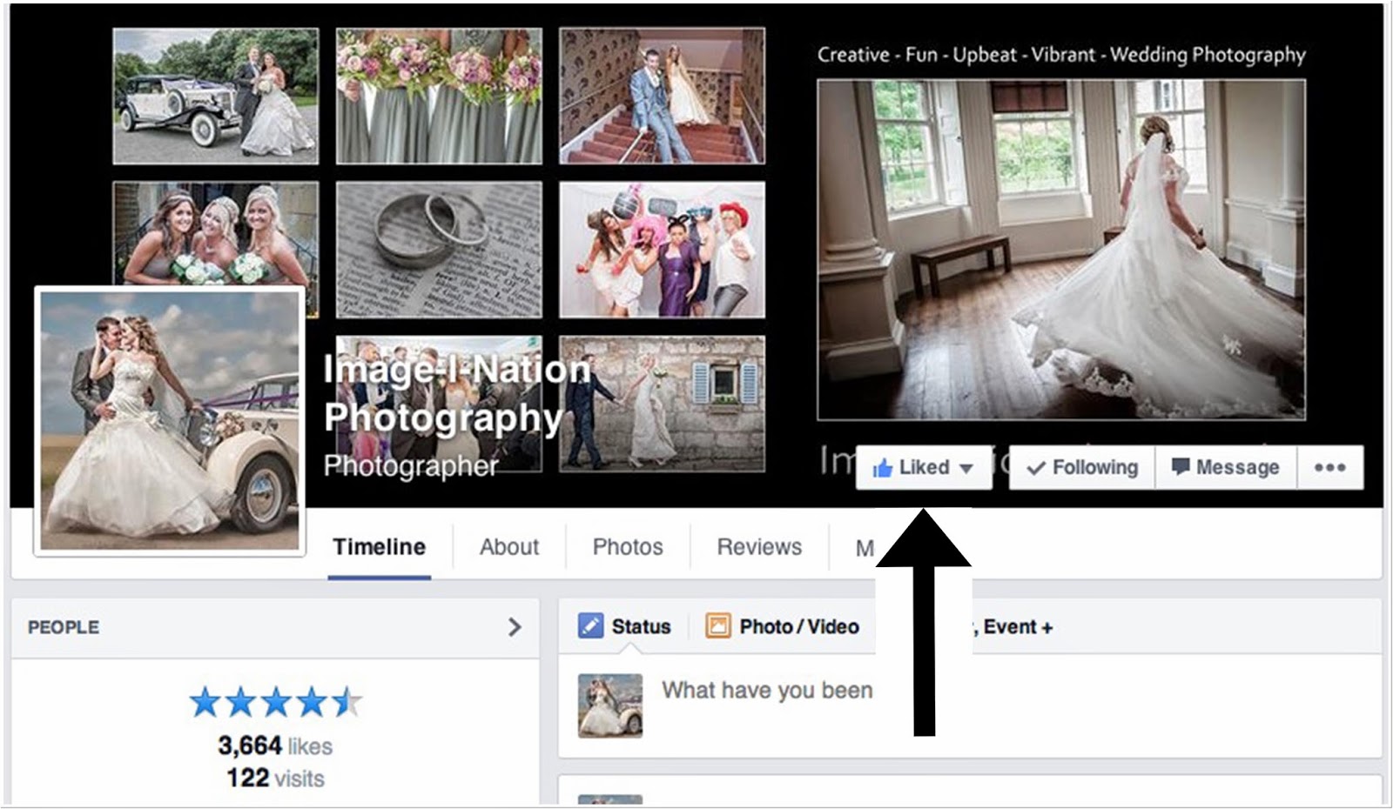Open the Liked dropdown arrow
Viewport: 1393px width, 809px height.
coord(966,468)
